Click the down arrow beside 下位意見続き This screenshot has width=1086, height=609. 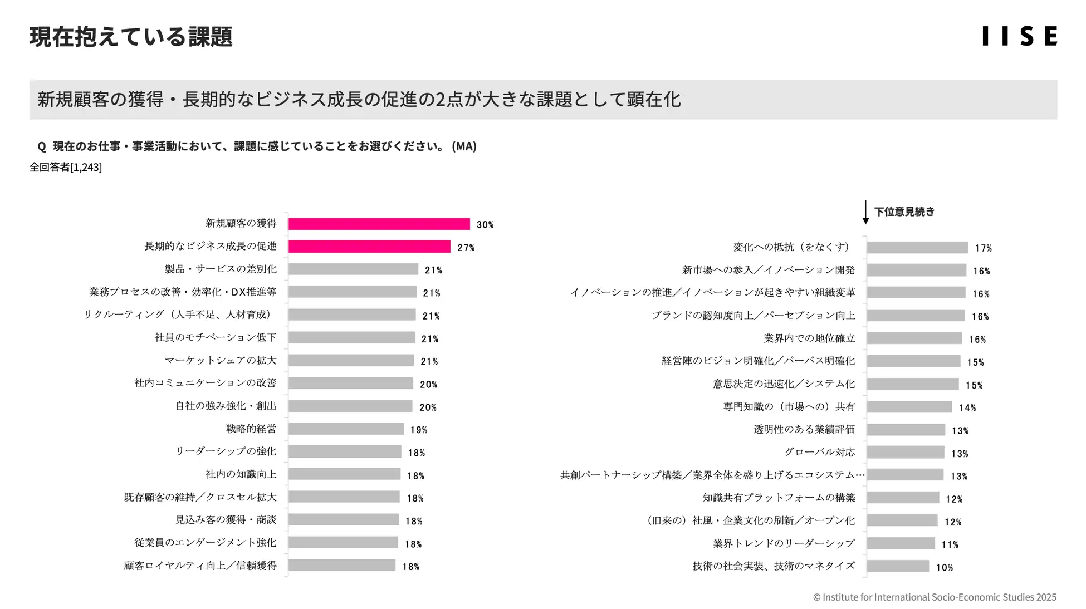click(865, 212)
